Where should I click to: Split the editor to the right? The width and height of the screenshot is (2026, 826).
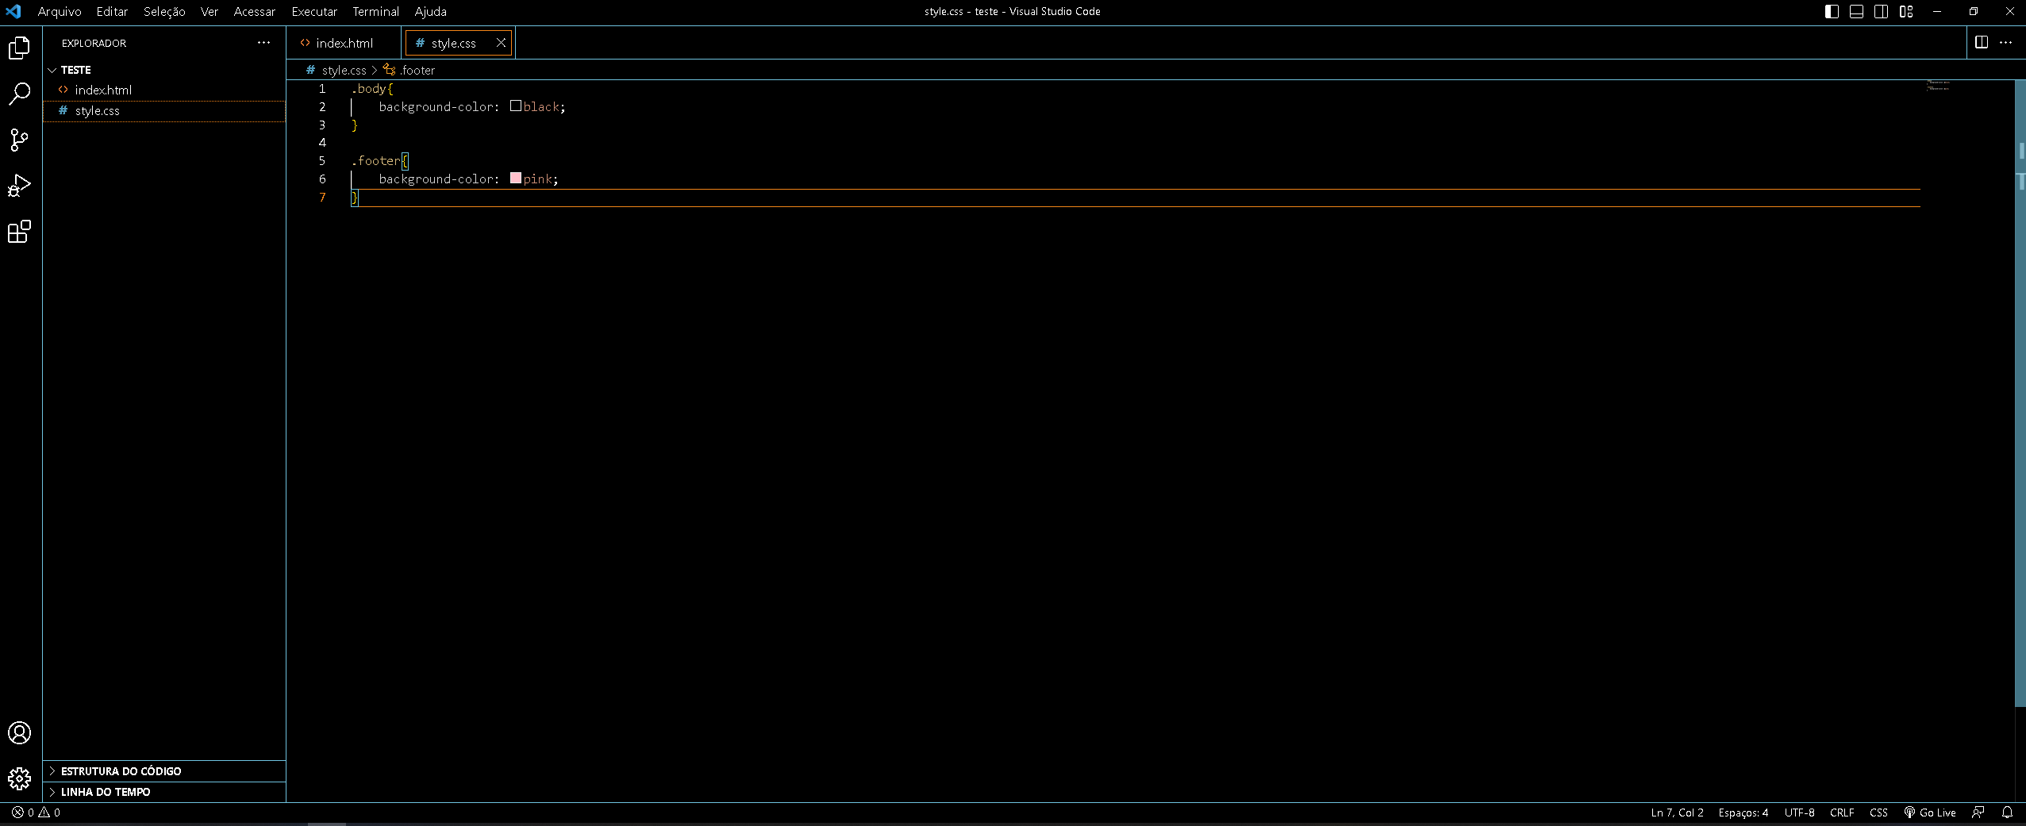click(1982, 43)
